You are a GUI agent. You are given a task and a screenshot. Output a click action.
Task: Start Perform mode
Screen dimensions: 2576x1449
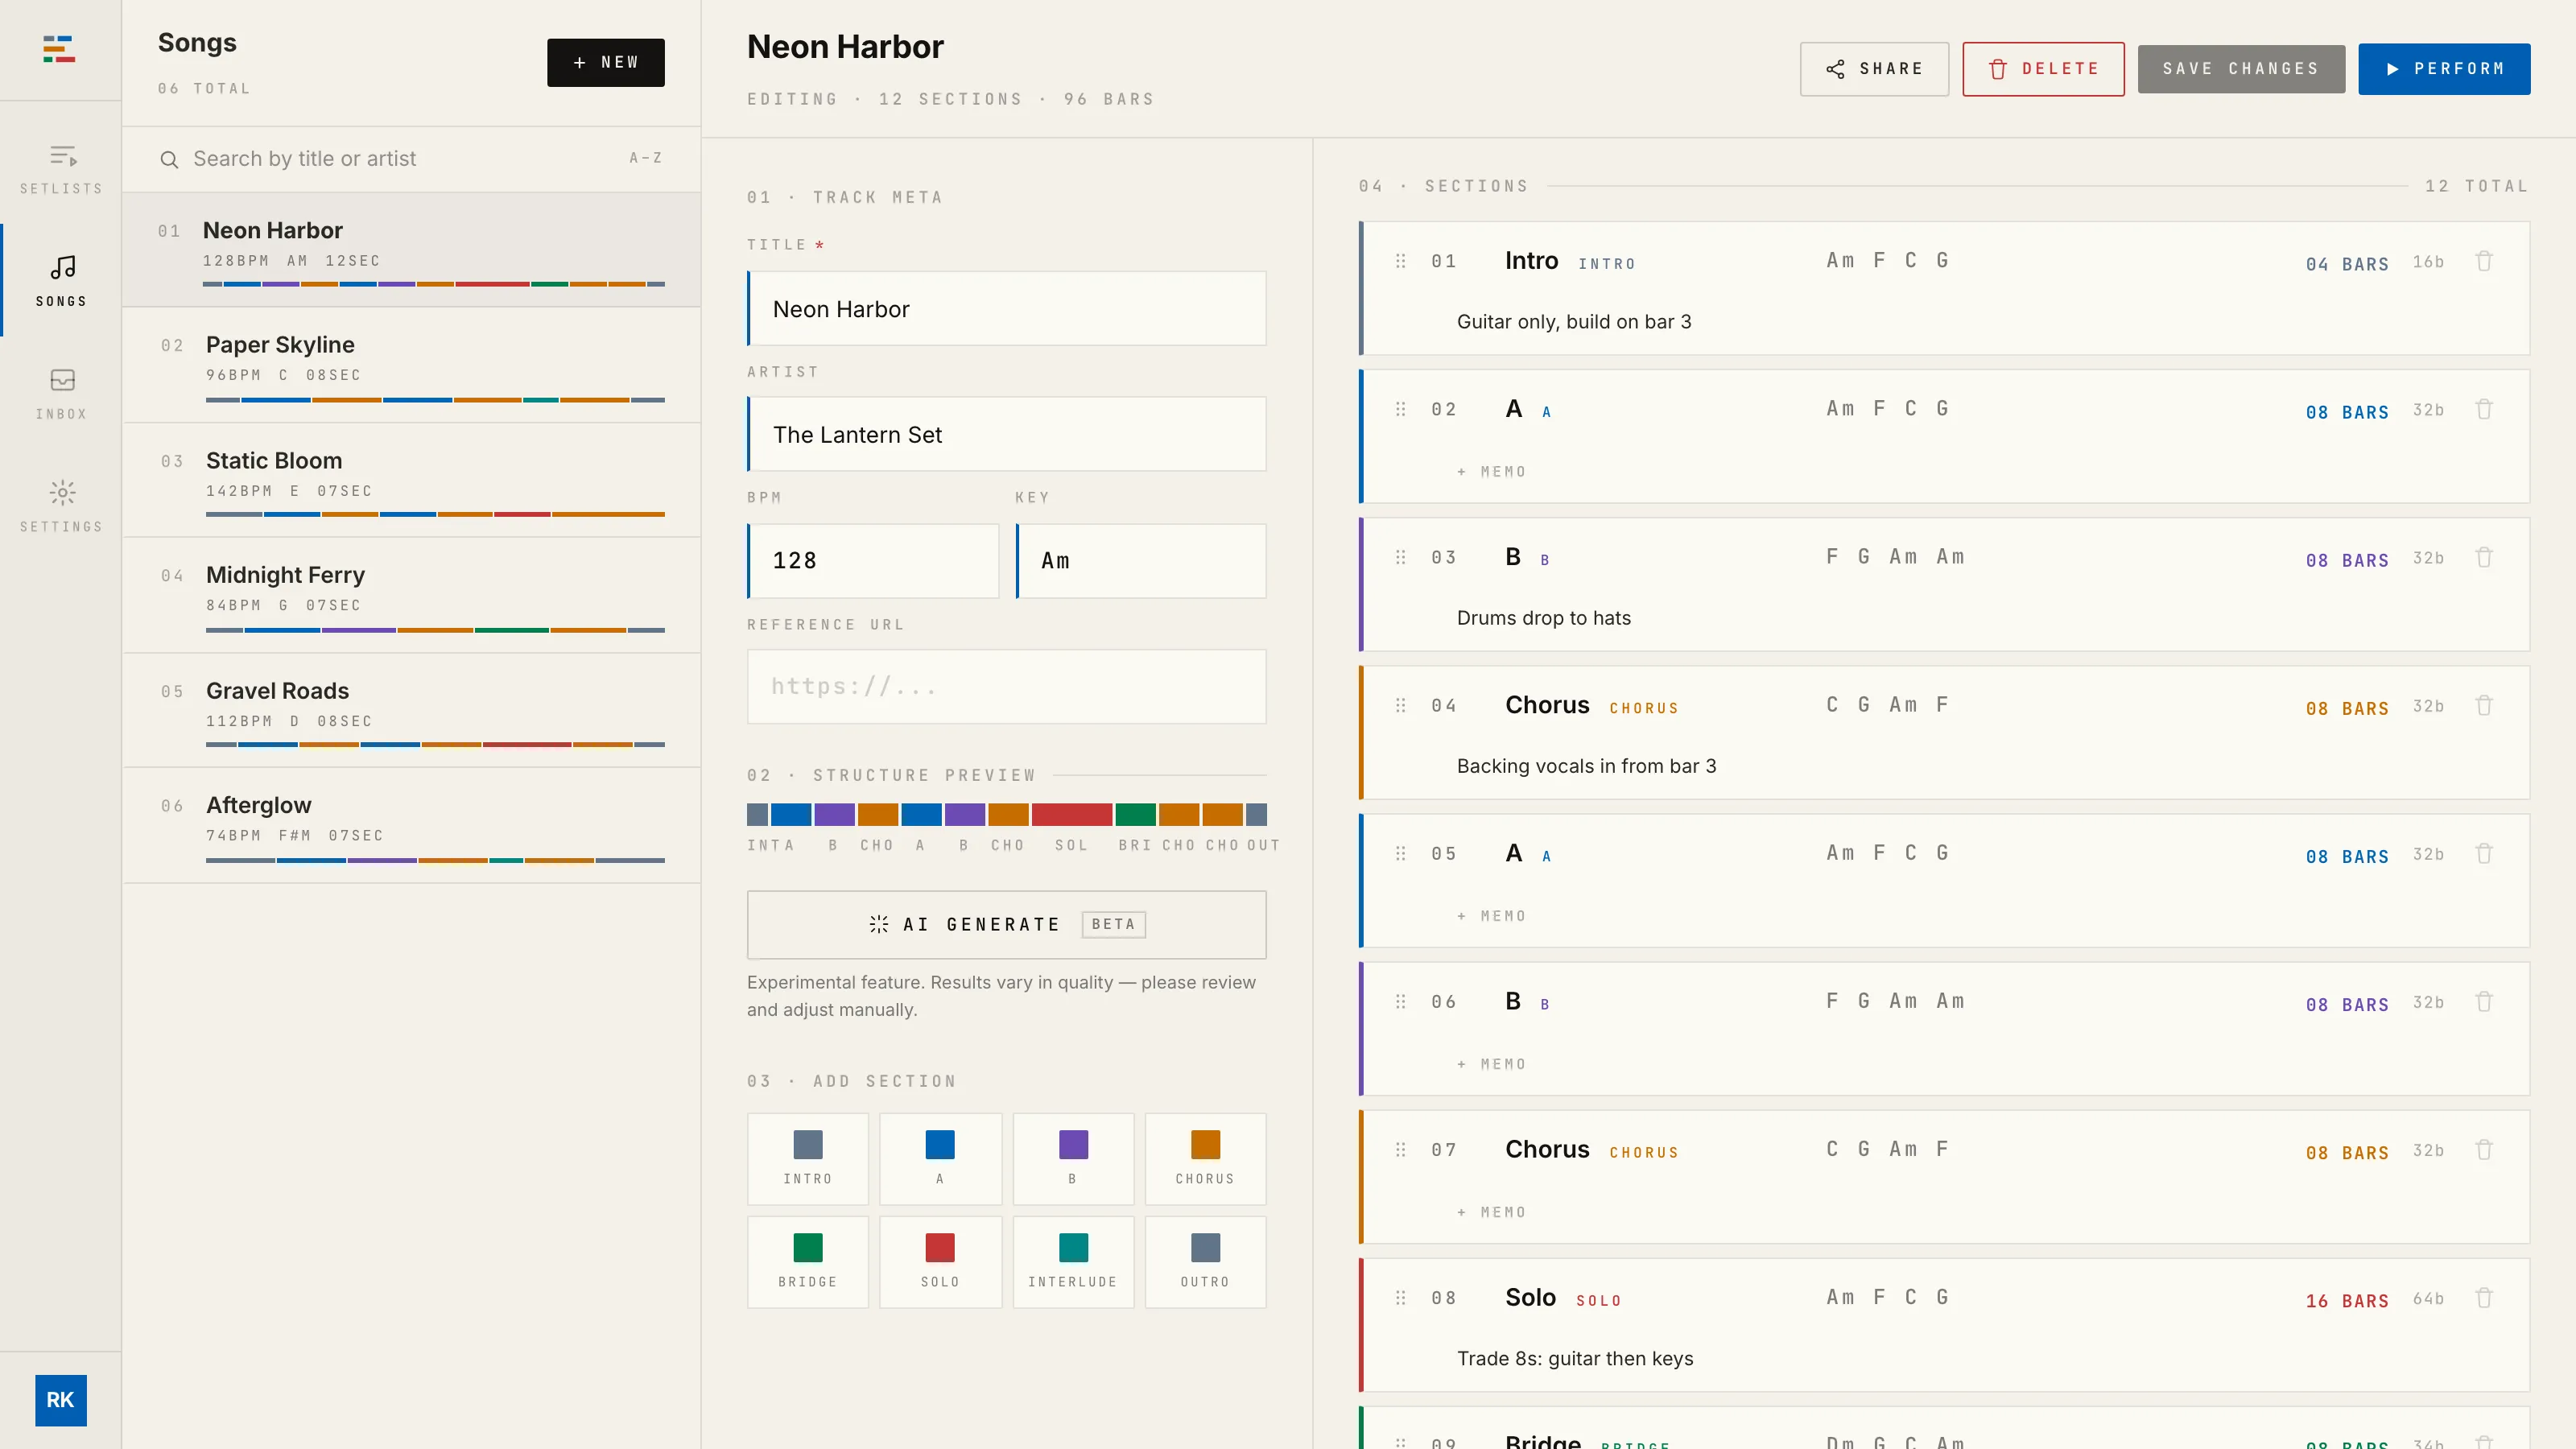coord(2444,69)
